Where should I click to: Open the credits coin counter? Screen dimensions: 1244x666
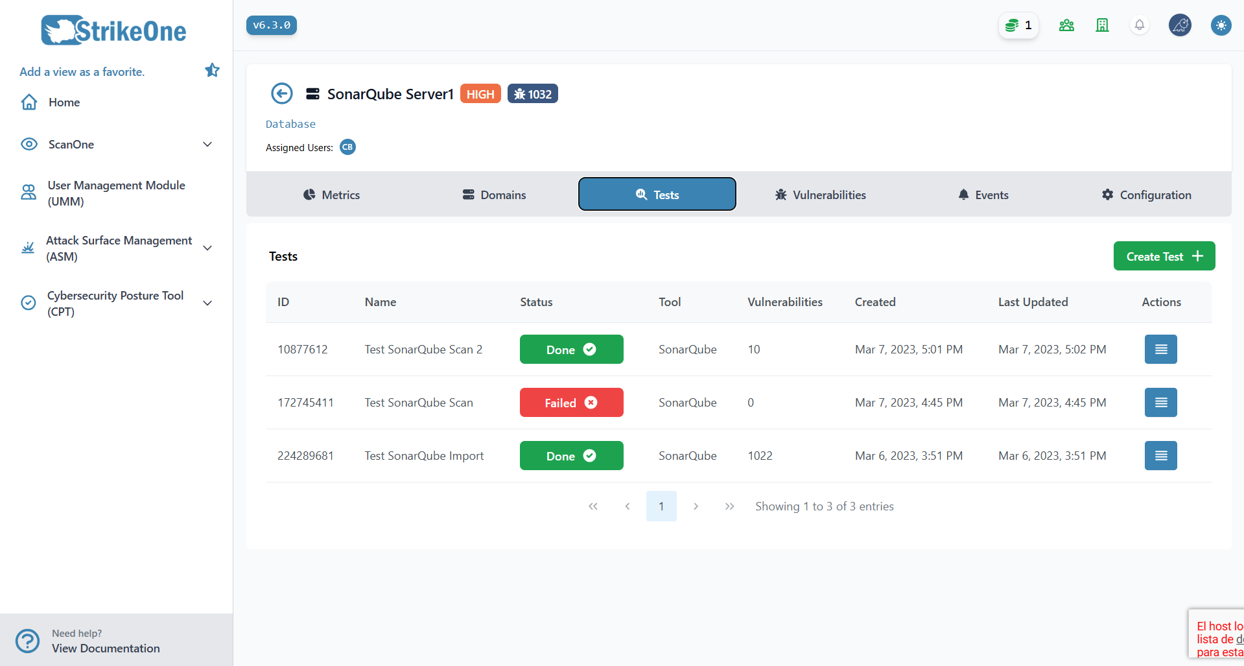click(1018, 25)
